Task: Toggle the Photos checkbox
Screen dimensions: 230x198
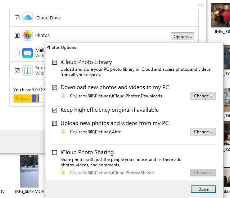Action: [17, 35]
